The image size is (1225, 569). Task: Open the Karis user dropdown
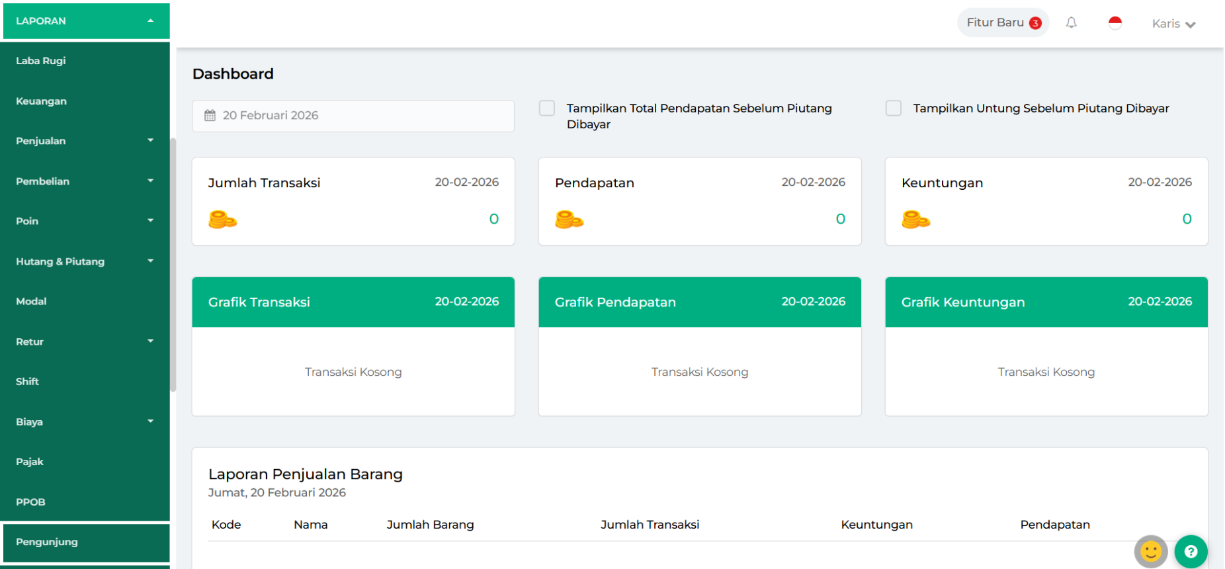tap(1173, 24)
